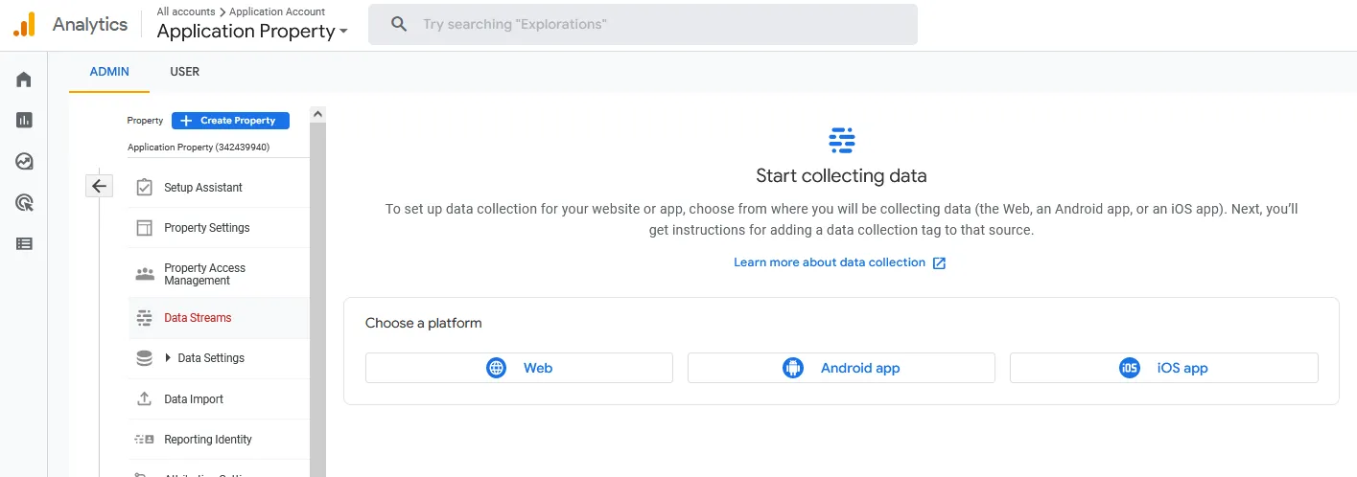The height and width of the screenshot is (477, 1357).
Task: Open Learn more about data collection link
Action: pyautogui.click(x=830, y=262)
